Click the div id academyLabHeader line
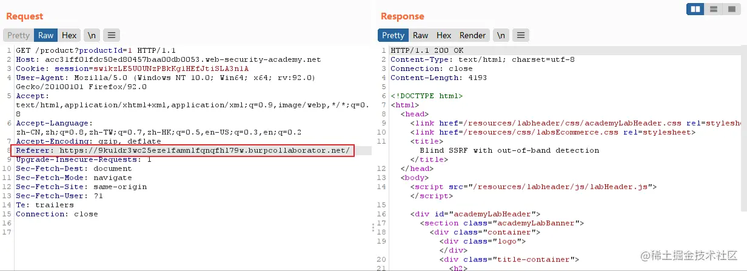Image resolution: width=747 pixels, height=271 pixels. [475, 214]
